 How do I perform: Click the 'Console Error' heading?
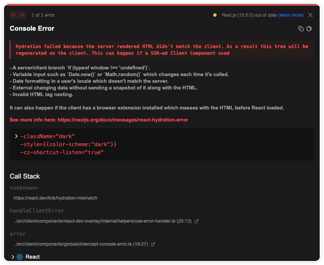32,28
